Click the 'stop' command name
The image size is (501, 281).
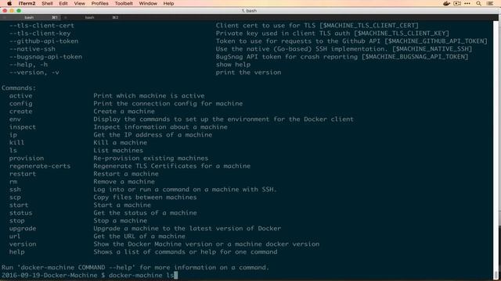(x=16, y=220)
